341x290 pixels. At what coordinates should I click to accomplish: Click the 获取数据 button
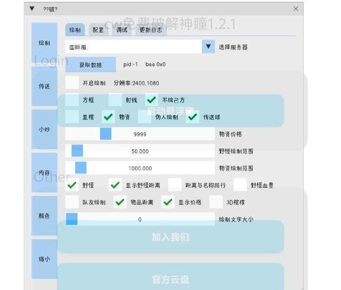[x=91, y=65]
